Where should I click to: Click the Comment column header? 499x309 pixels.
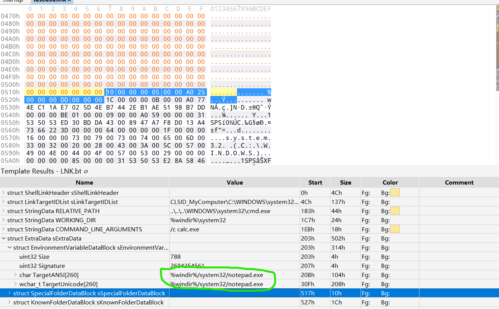pos(459,183)
